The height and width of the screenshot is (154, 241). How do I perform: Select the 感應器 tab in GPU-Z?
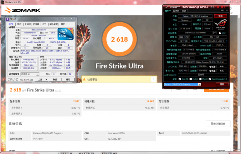point(176,11)
